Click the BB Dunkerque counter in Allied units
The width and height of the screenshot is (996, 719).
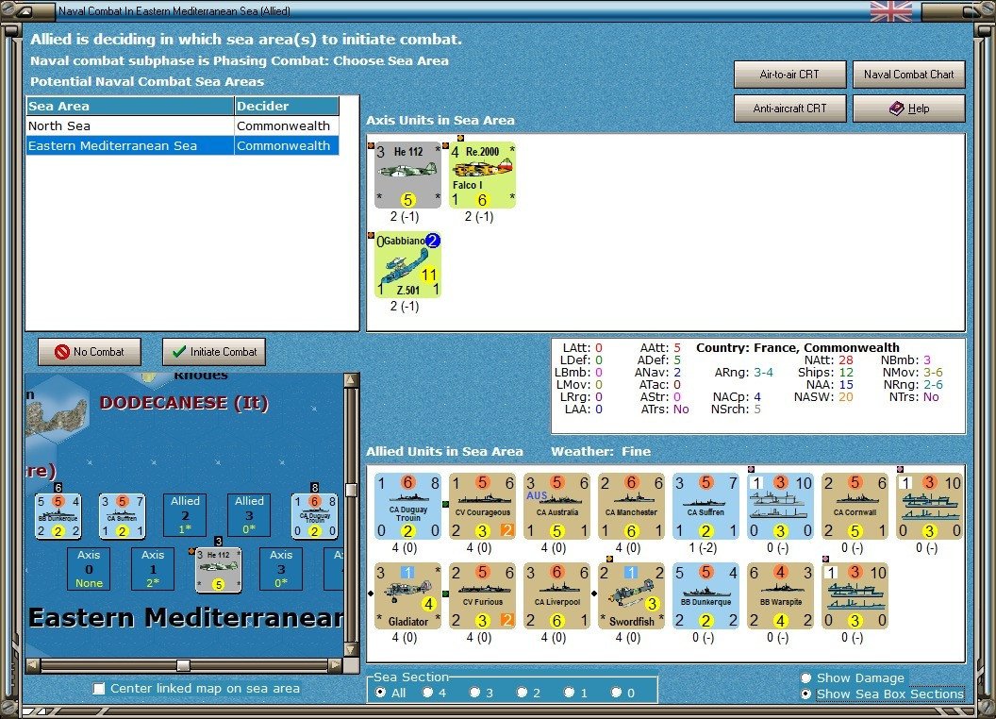[x=705, y=595]
